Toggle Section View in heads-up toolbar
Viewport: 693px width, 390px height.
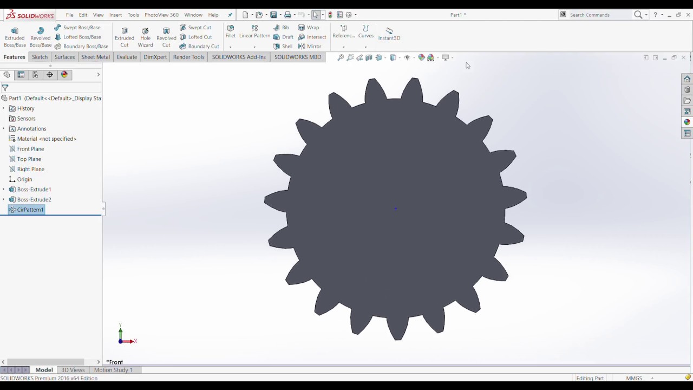[x=369, y=57]
